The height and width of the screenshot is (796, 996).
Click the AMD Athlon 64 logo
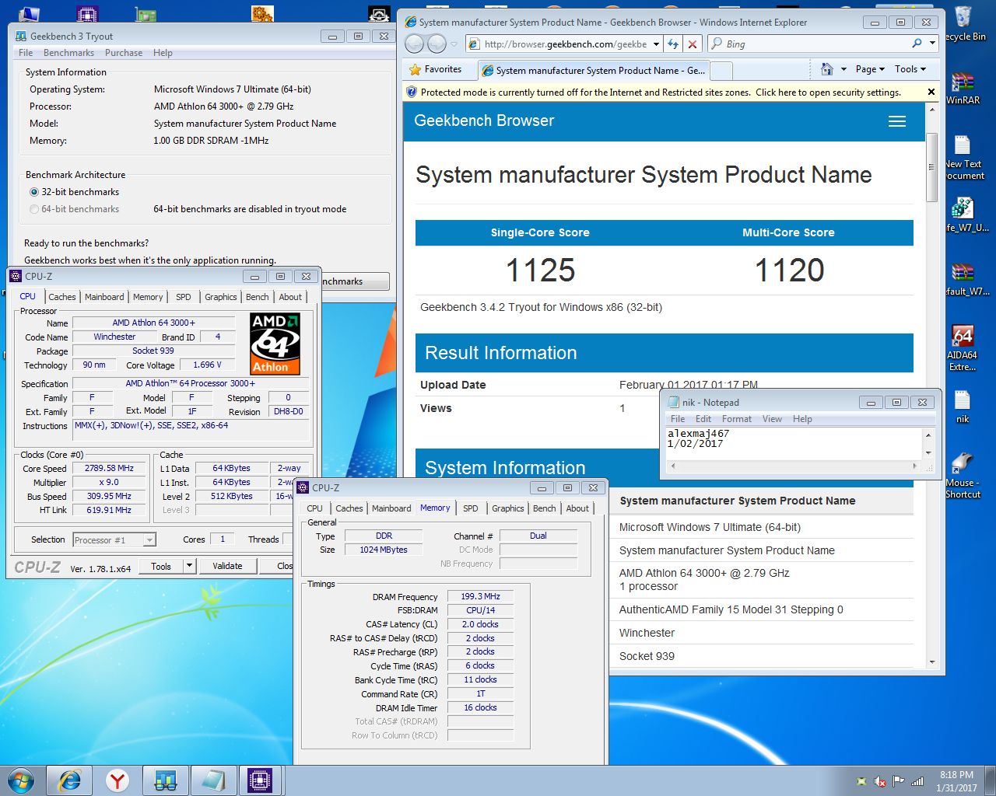275,344
